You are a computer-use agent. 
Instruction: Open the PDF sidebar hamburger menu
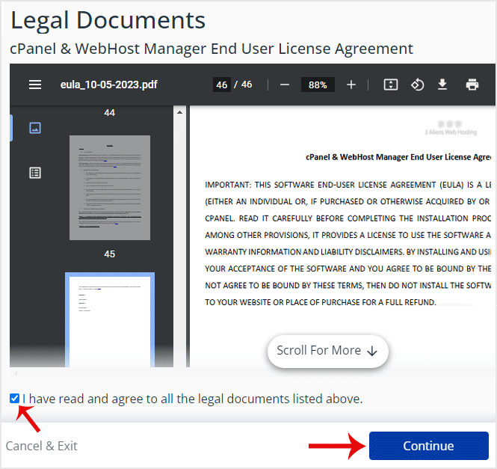pos(35,85)
